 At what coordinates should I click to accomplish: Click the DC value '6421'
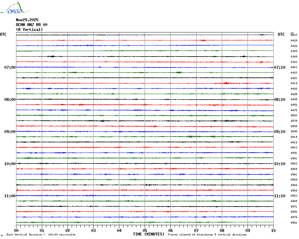(x=294, y=78)
